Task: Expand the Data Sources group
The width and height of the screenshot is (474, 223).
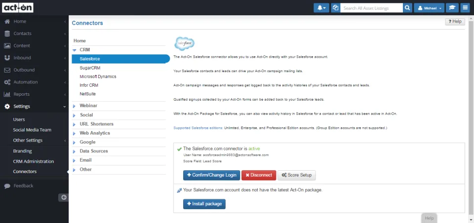Action: click(94, 151)
